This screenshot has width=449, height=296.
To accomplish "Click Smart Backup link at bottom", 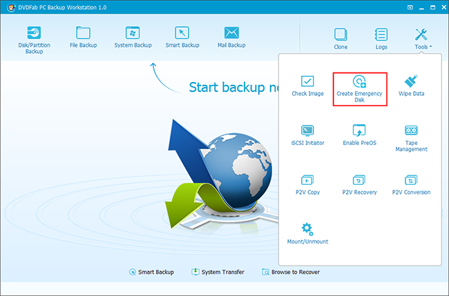I will (x=151, y=272).
